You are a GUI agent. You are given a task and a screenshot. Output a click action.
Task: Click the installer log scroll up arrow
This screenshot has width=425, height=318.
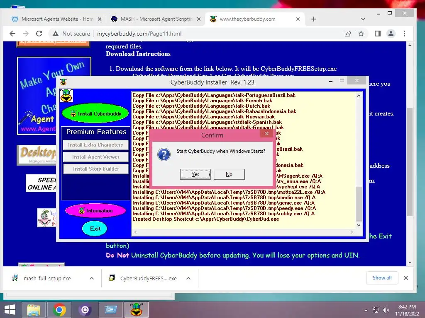tap(359, 96)
